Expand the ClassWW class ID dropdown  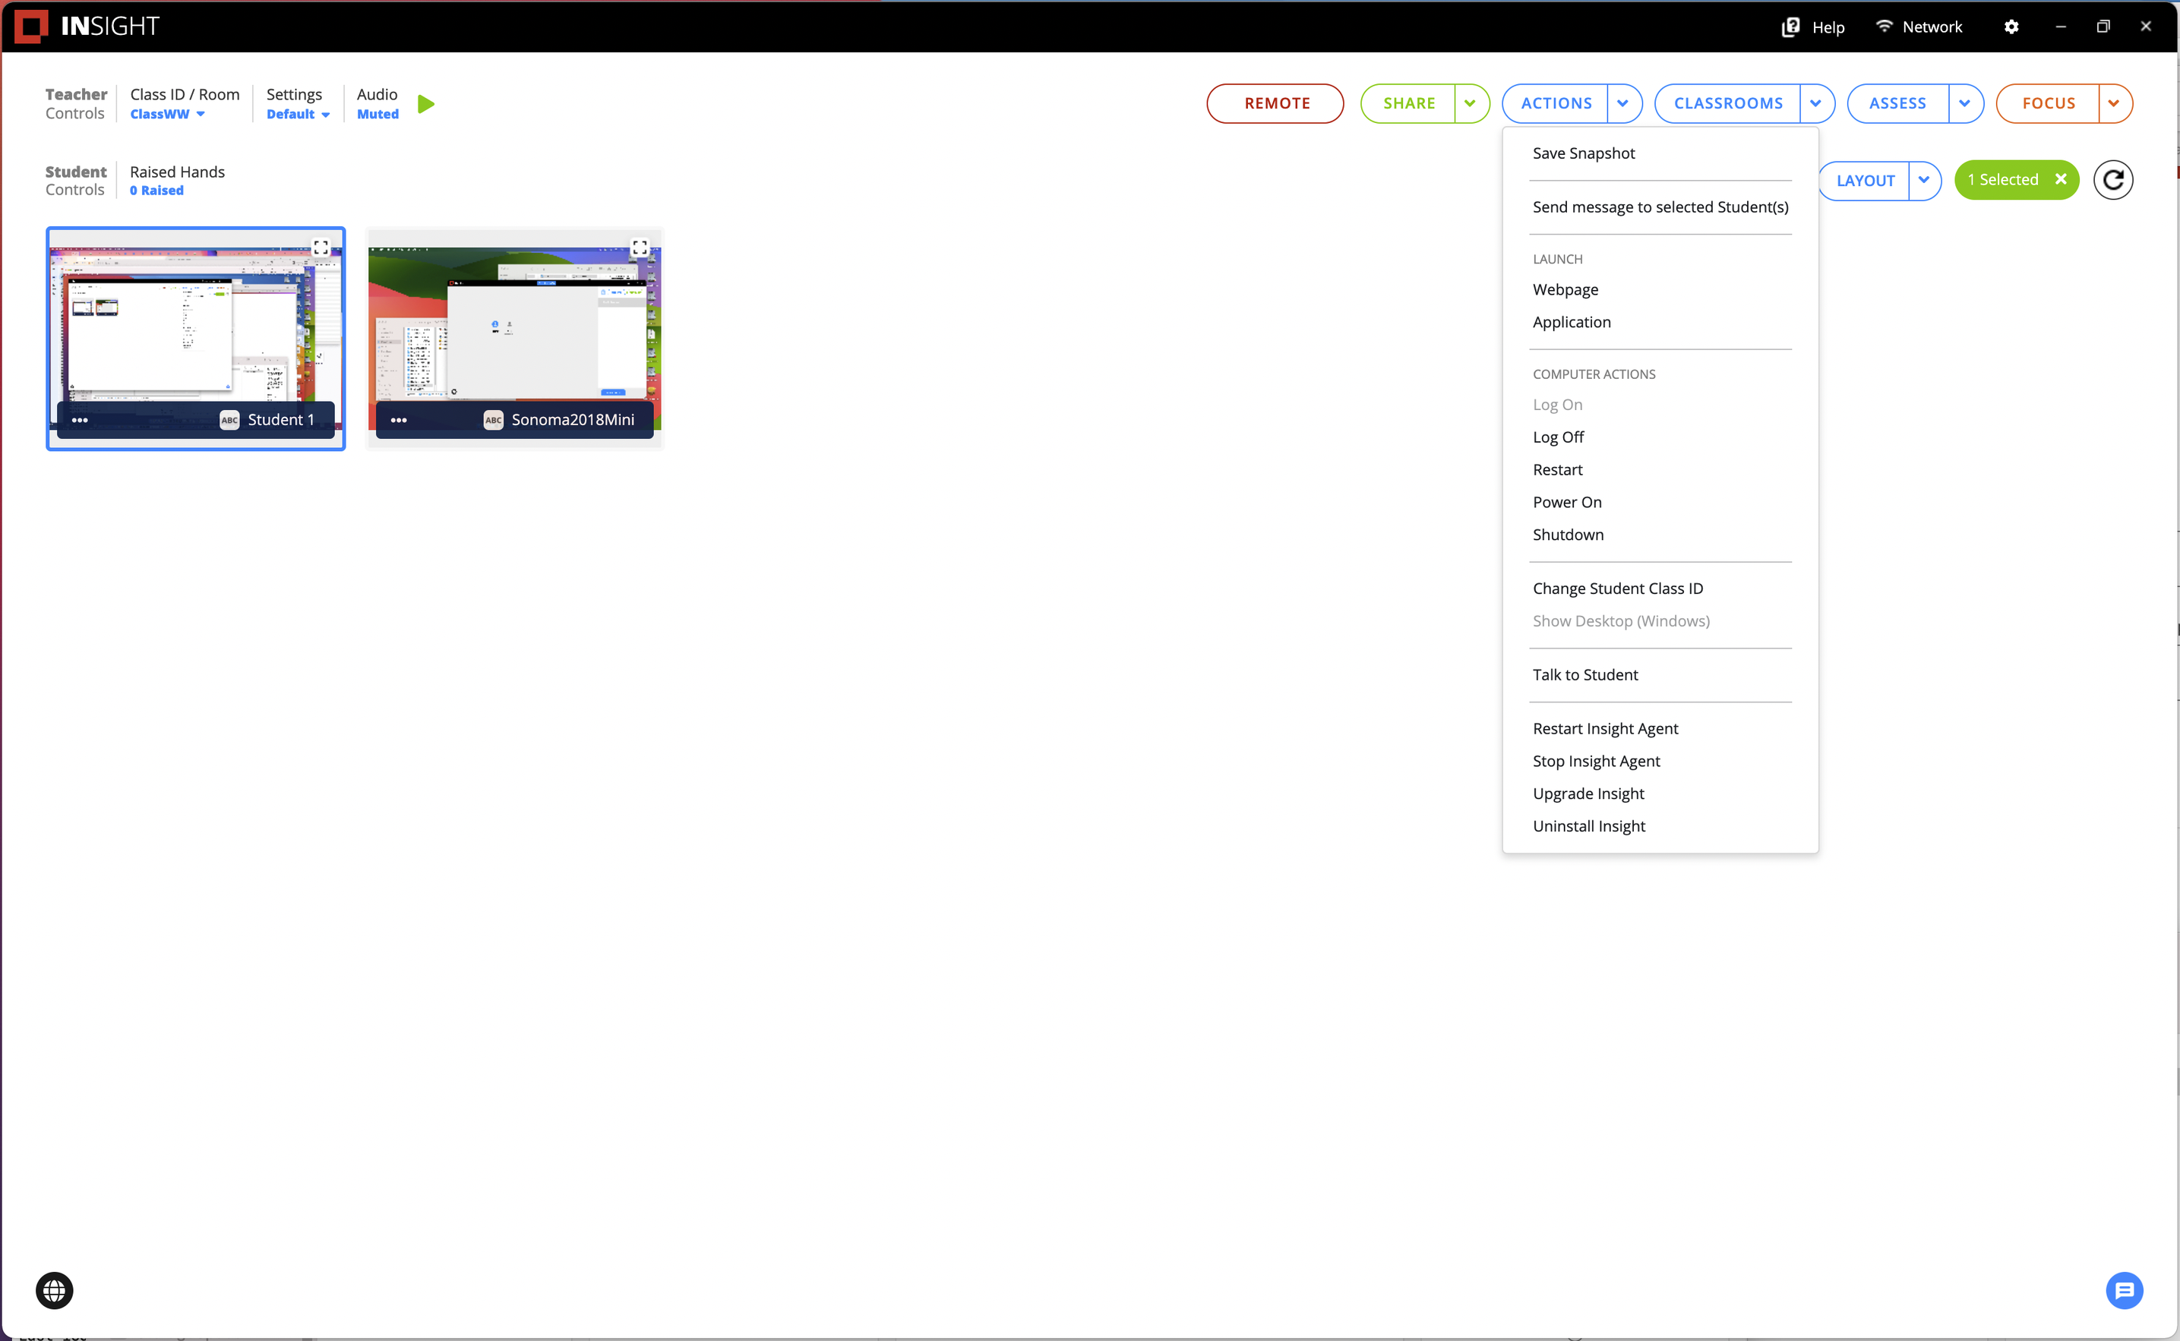(x=167, y=114)
